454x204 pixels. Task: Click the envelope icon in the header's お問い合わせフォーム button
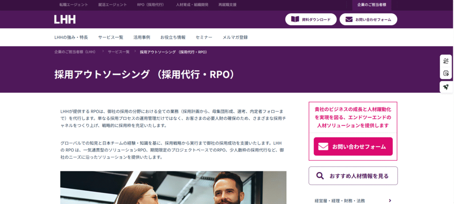tap(349, 19)
